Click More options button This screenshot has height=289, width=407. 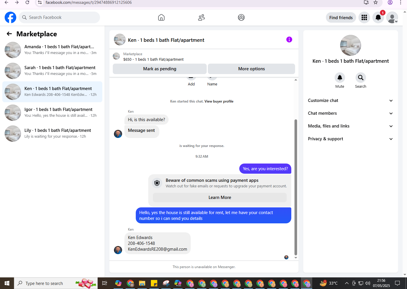pyautogui.click(x=251, y=69)
